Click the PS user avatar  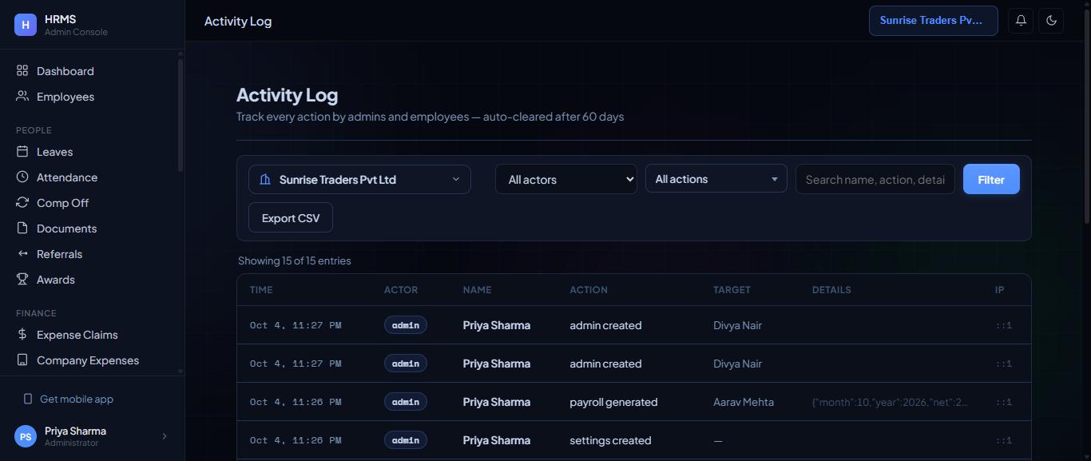click(26, 436)
